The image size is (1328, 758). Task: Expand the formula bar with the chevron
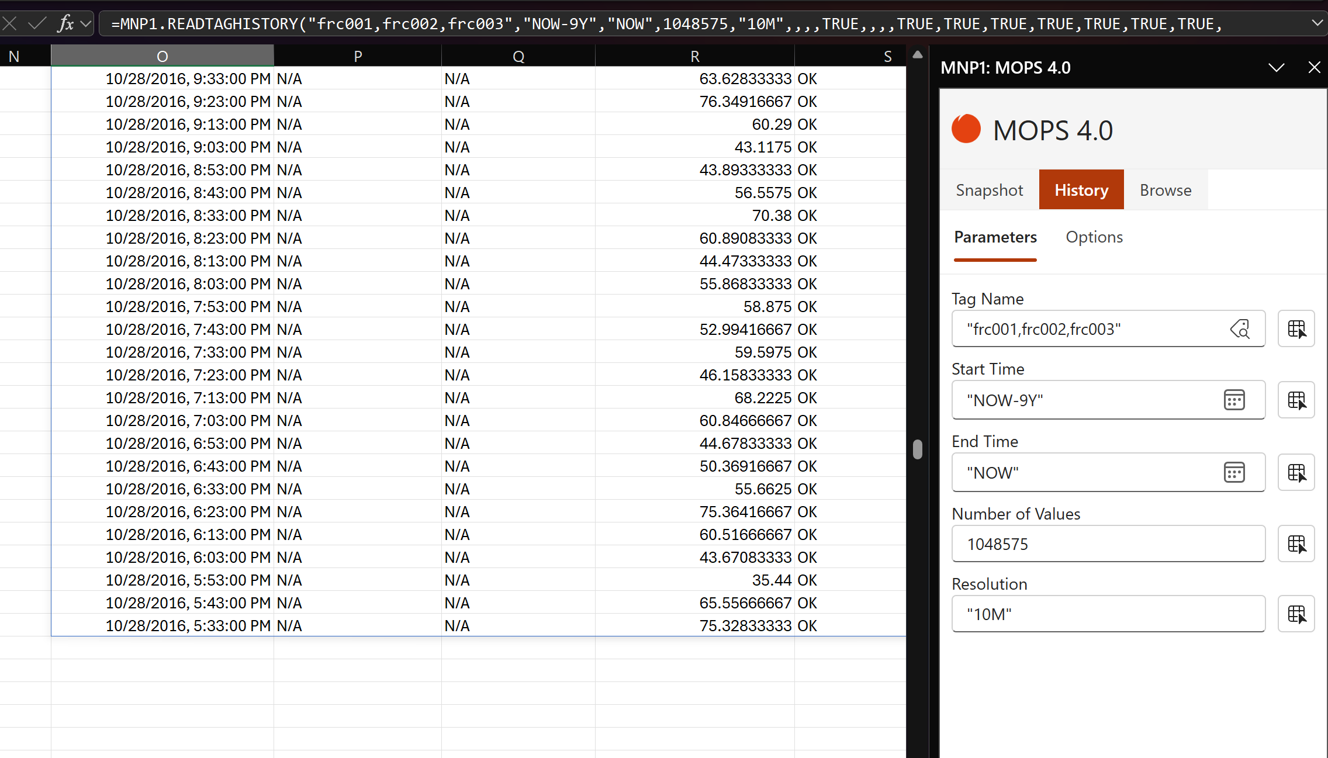(x=1317, y=23)
